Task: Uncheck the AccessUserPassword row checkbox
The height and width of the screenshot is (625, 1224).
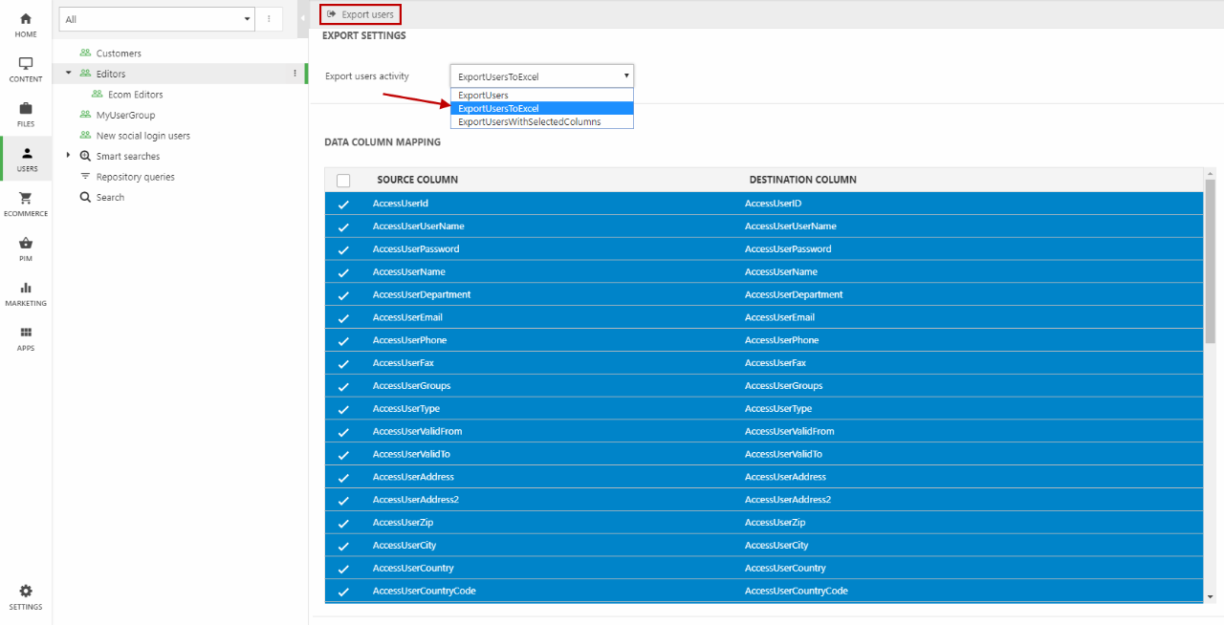Action: [x=343, y=249]
